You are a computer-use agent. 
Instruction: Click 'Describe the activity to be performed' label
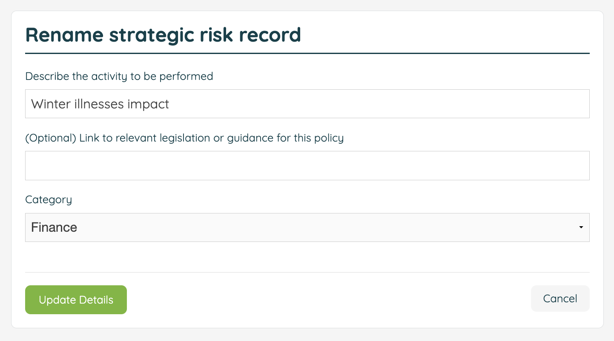[x=119, y=77]
